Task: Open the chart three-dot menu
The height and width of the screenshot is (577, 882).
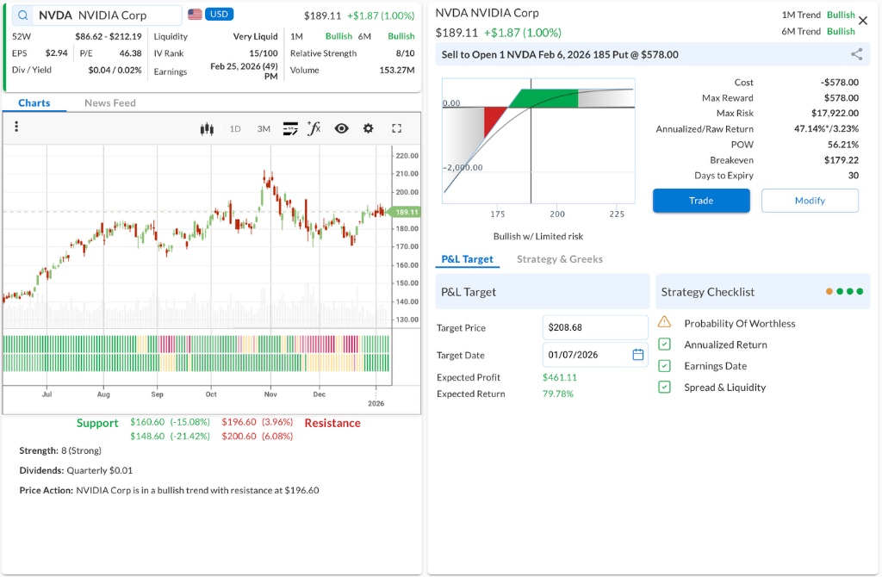Action: [16, 127]
